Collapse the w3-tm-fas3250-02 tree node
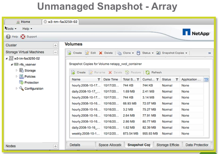Image resolution: width=219 pixels, height=154 pixels. click(x=7, y=59)
